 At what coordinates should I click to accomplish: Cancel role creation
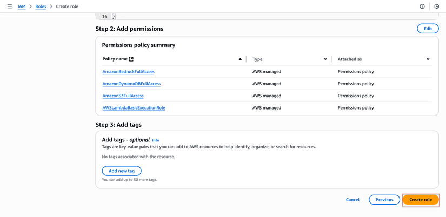pyautogui.click(x=352, y=200)
